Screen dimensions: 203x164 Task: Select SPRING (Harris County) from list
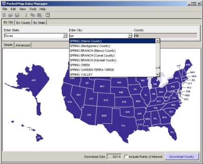[112, 41]
